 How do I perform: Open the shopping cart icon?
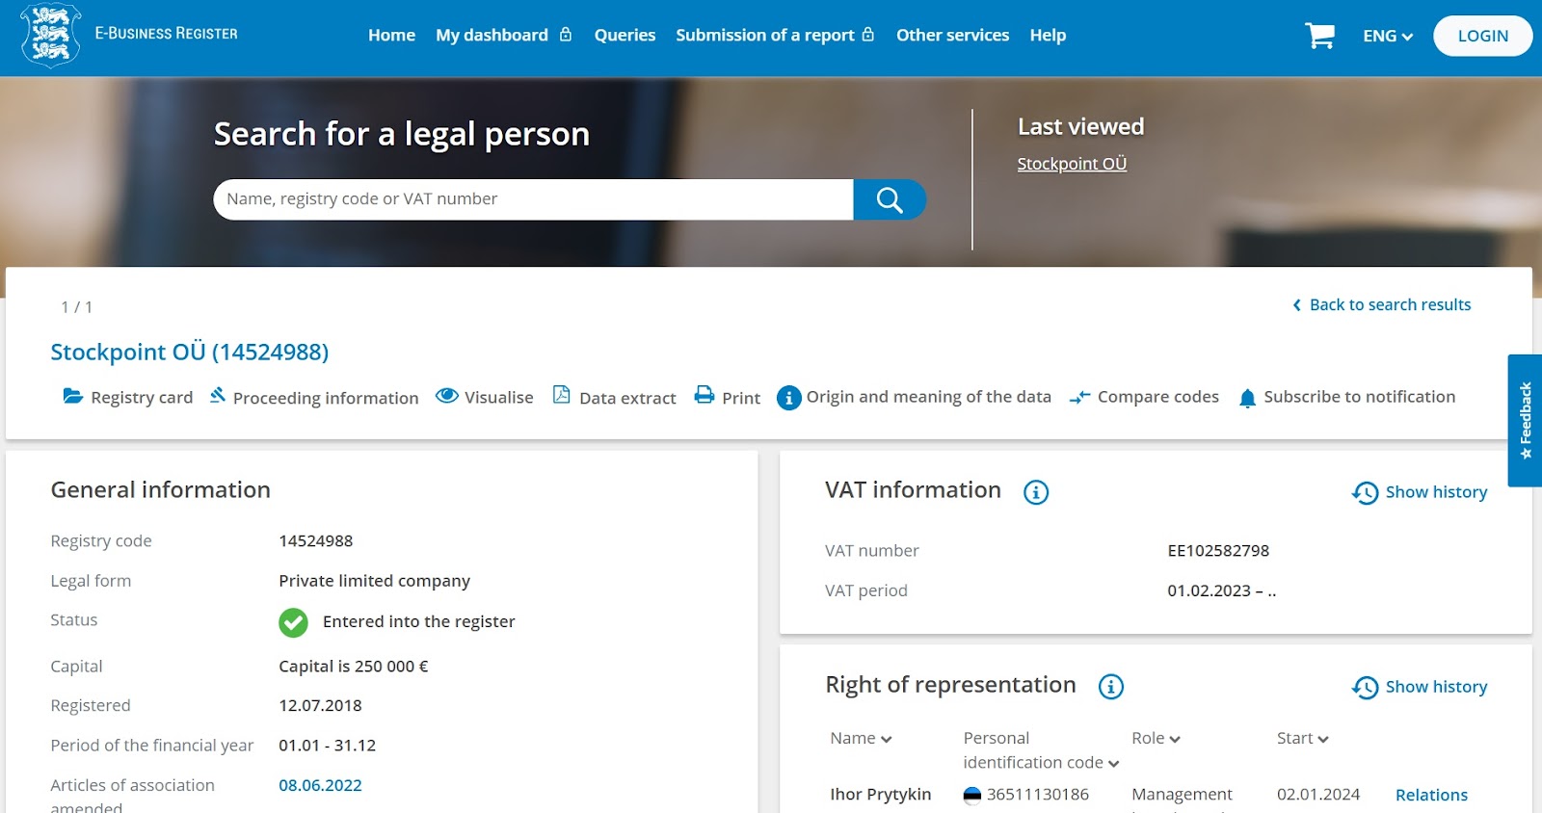[x=1319, y=36]
